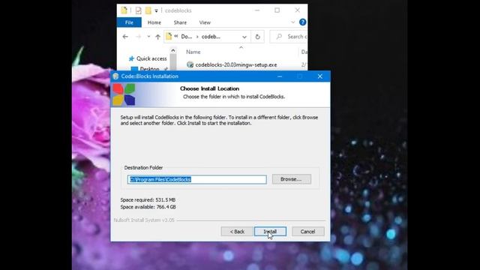Switch to the Share ribbon tab

click(180, 22)
